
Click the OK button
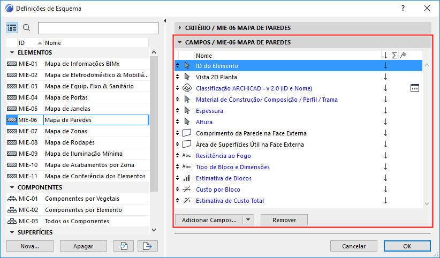point(407,246)
